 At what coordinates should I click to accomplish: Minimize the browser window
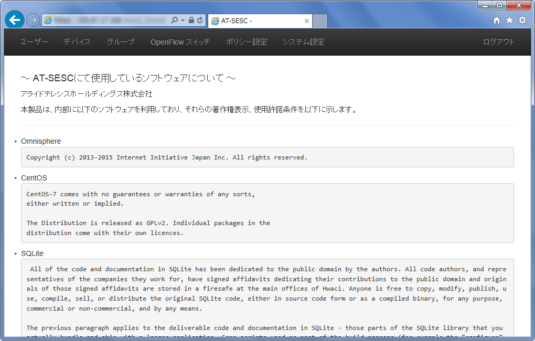485,5
